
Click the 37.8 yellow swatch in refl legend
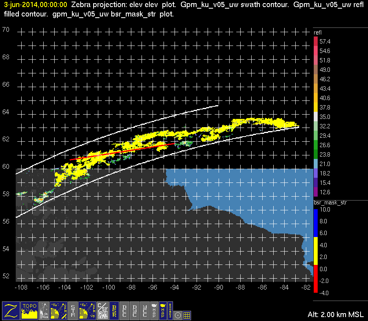point(315,107)
